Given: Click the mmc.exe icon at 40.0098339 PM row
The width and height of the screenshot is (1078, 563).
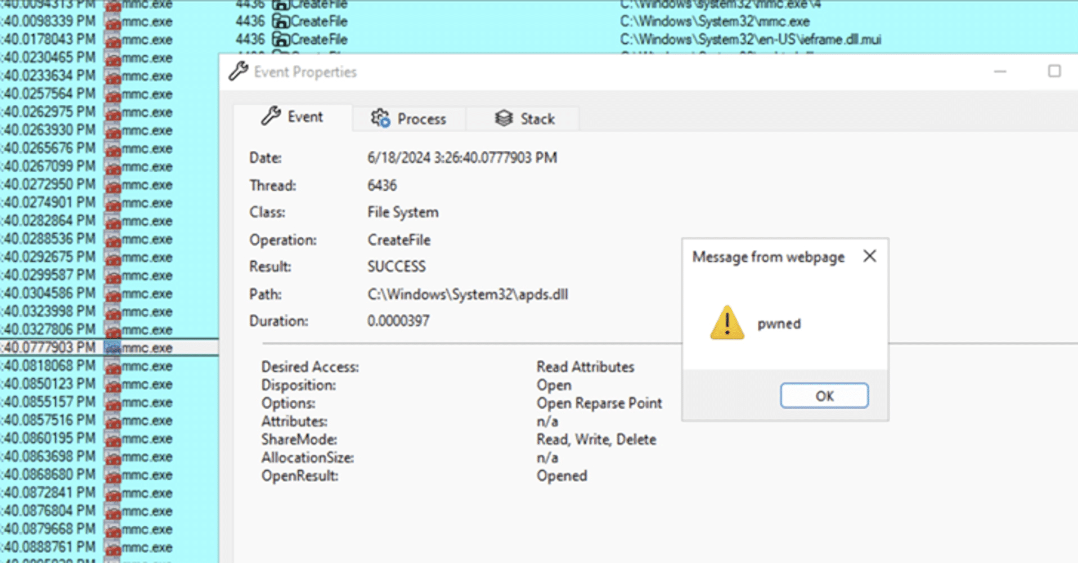Looking at the screenshot, I should point(113,23).
